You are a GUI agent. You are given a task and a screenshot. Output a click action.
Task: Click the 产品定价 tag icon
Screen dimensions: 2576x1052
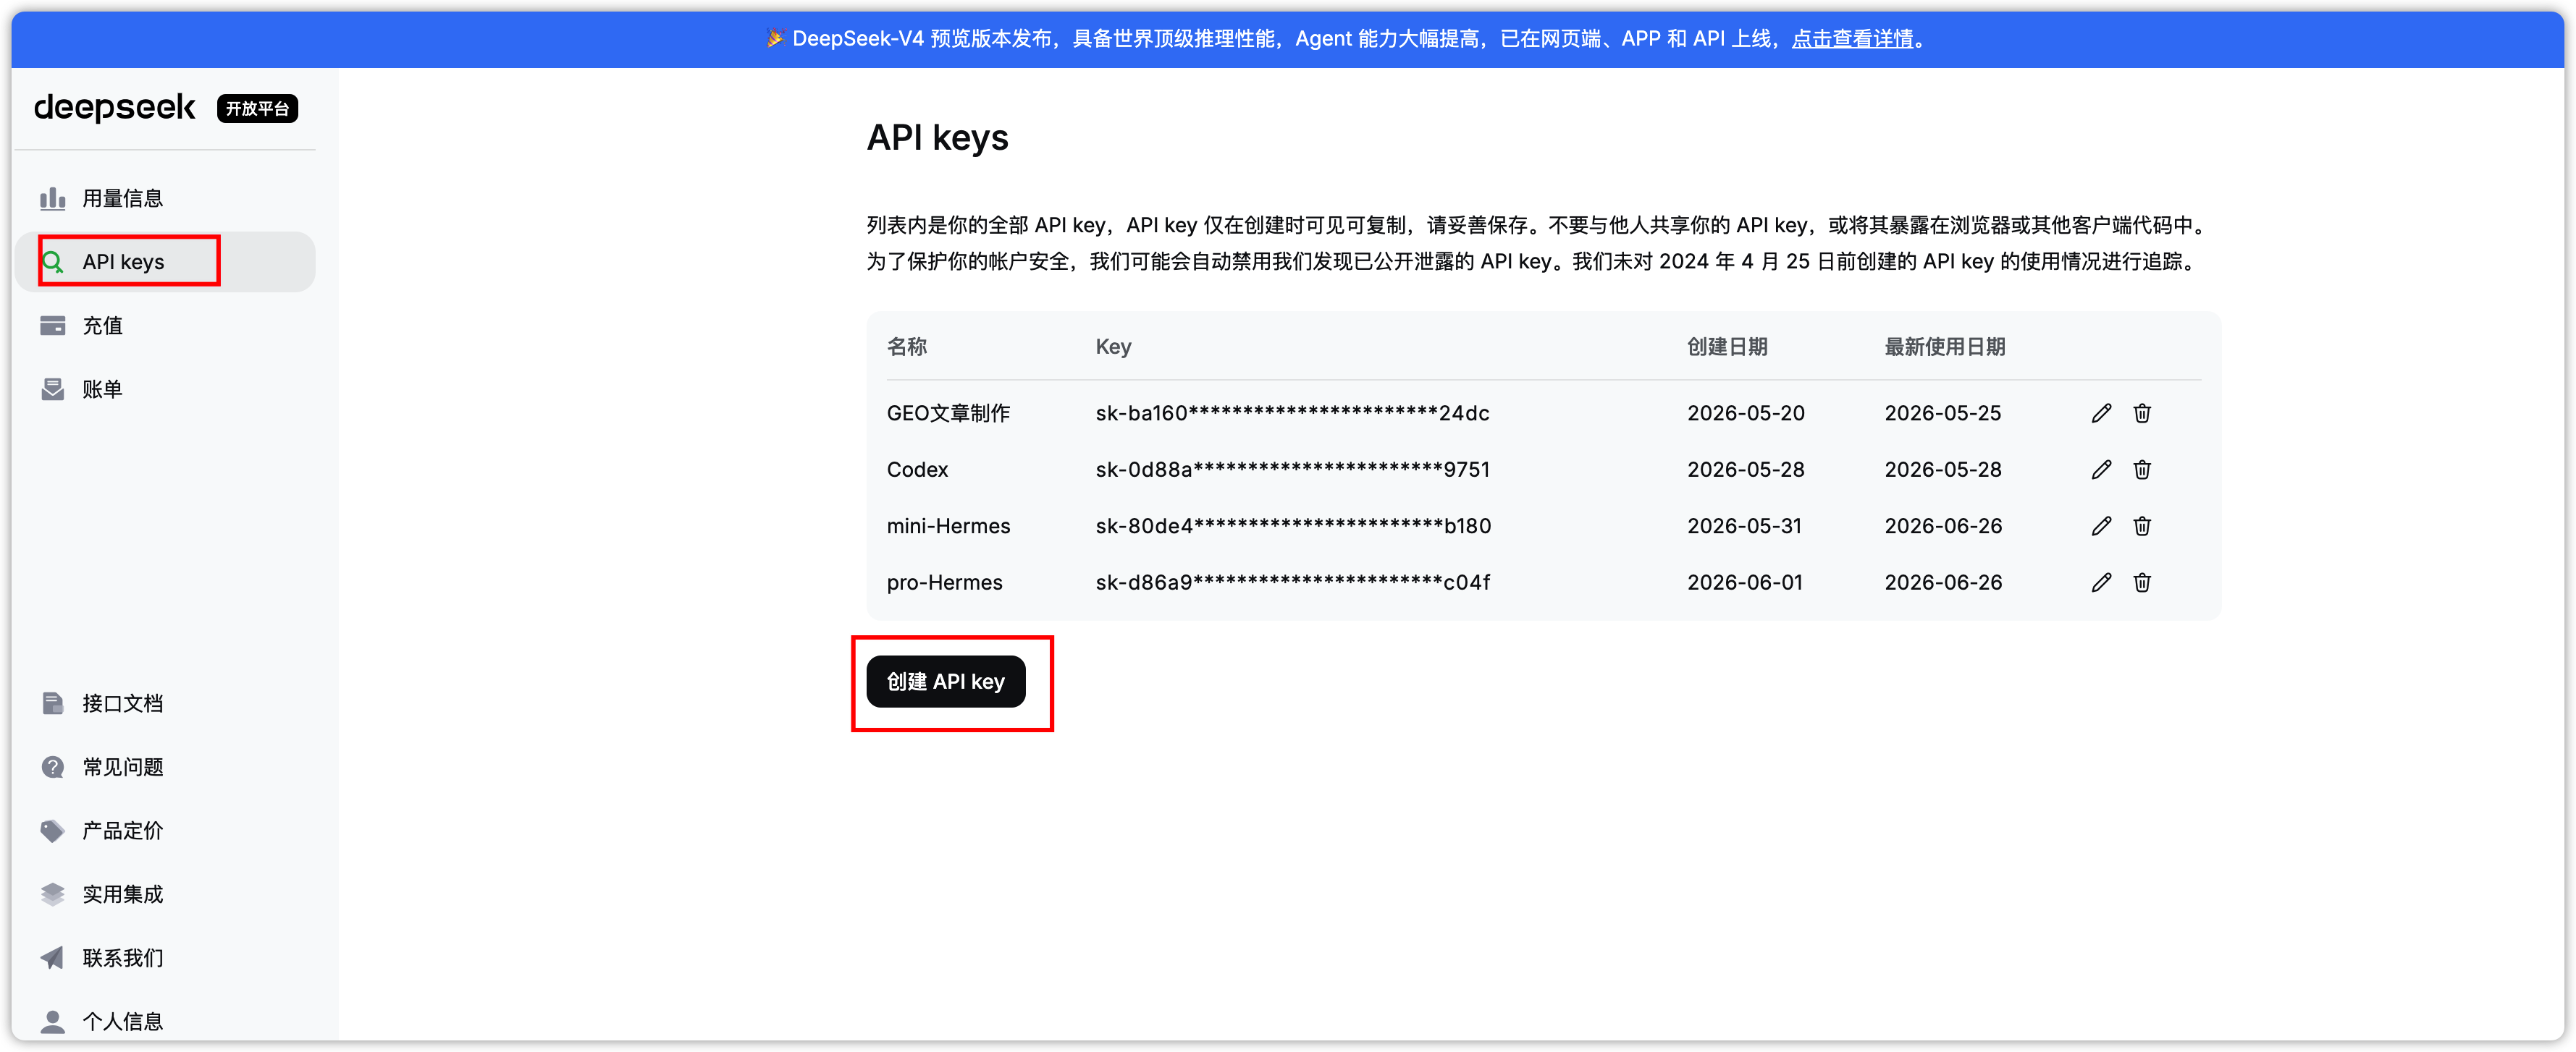point(52,830)
